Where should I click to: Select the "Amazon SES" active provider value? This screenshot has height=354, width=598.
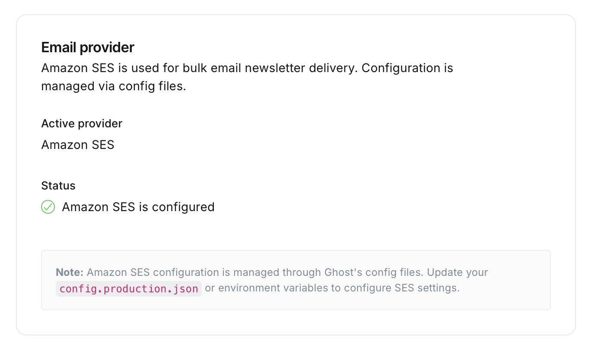pyautogui.click(x=78, y=145)
